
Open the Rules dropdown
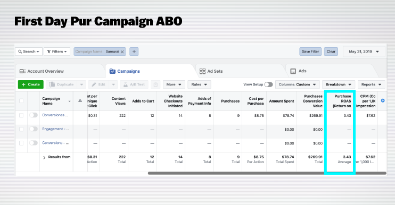[x=199, y=84]
